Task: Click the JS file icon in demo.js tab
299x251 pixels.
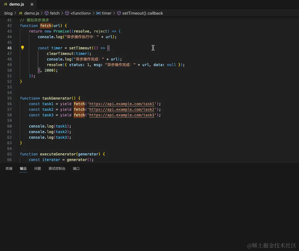Action: [x=6, y=4]
